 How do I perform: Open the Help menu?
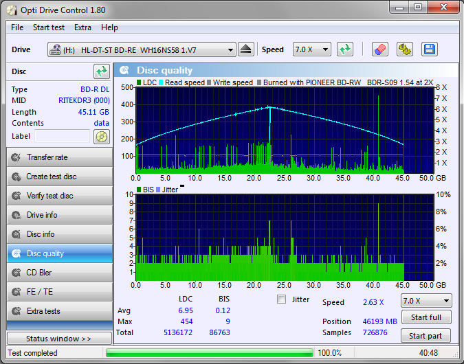[109, 27]
